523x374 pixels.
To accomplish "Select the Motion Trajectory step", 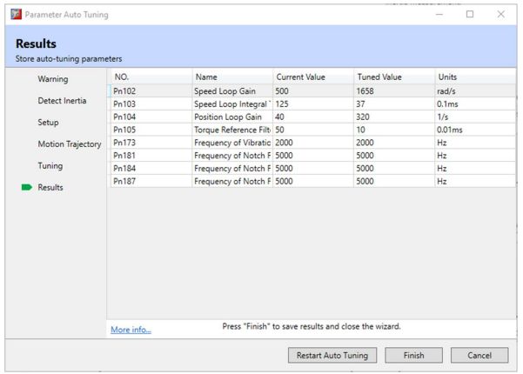I will [x=70, y=144].
